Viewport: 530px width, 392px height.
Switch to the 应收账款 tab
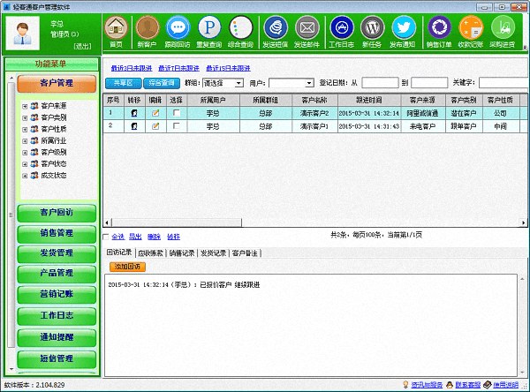(x=153, y=253)
